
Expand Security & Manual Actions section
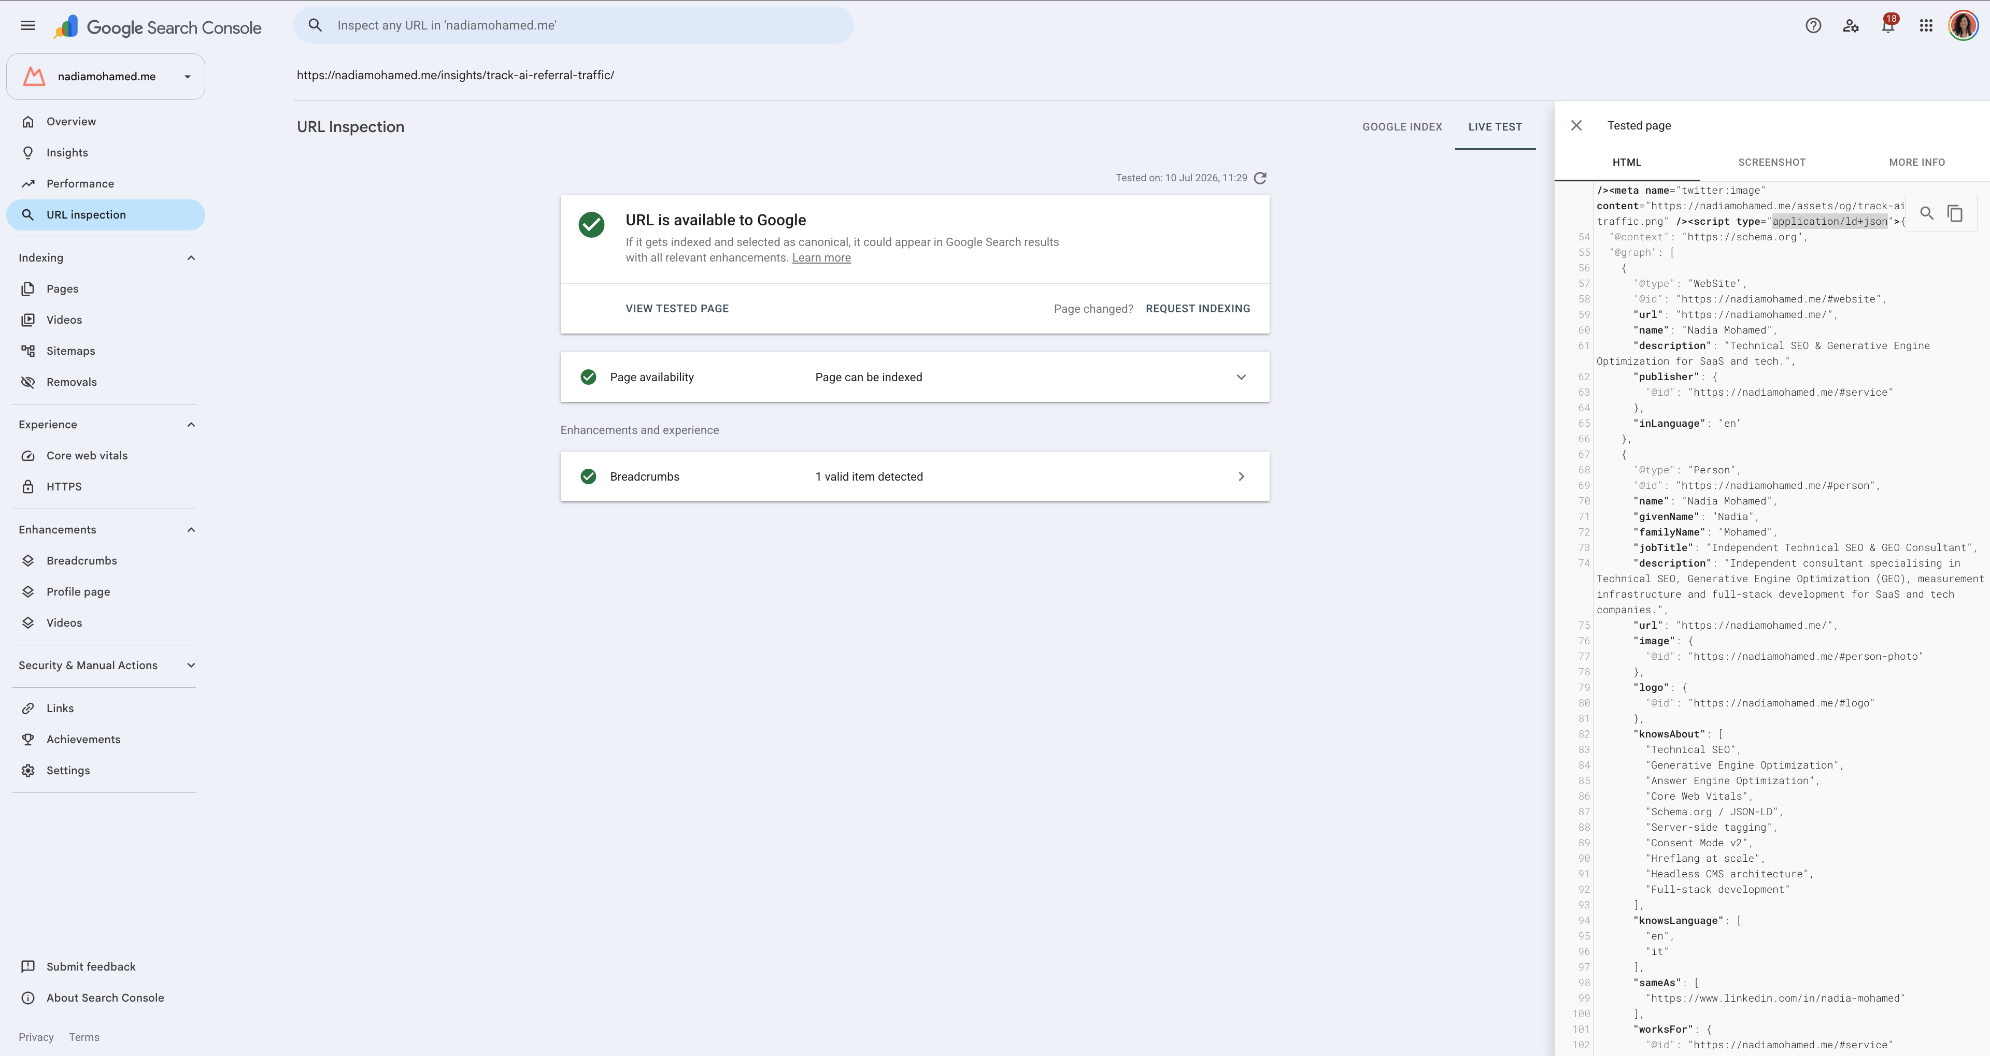coord(191,666)
